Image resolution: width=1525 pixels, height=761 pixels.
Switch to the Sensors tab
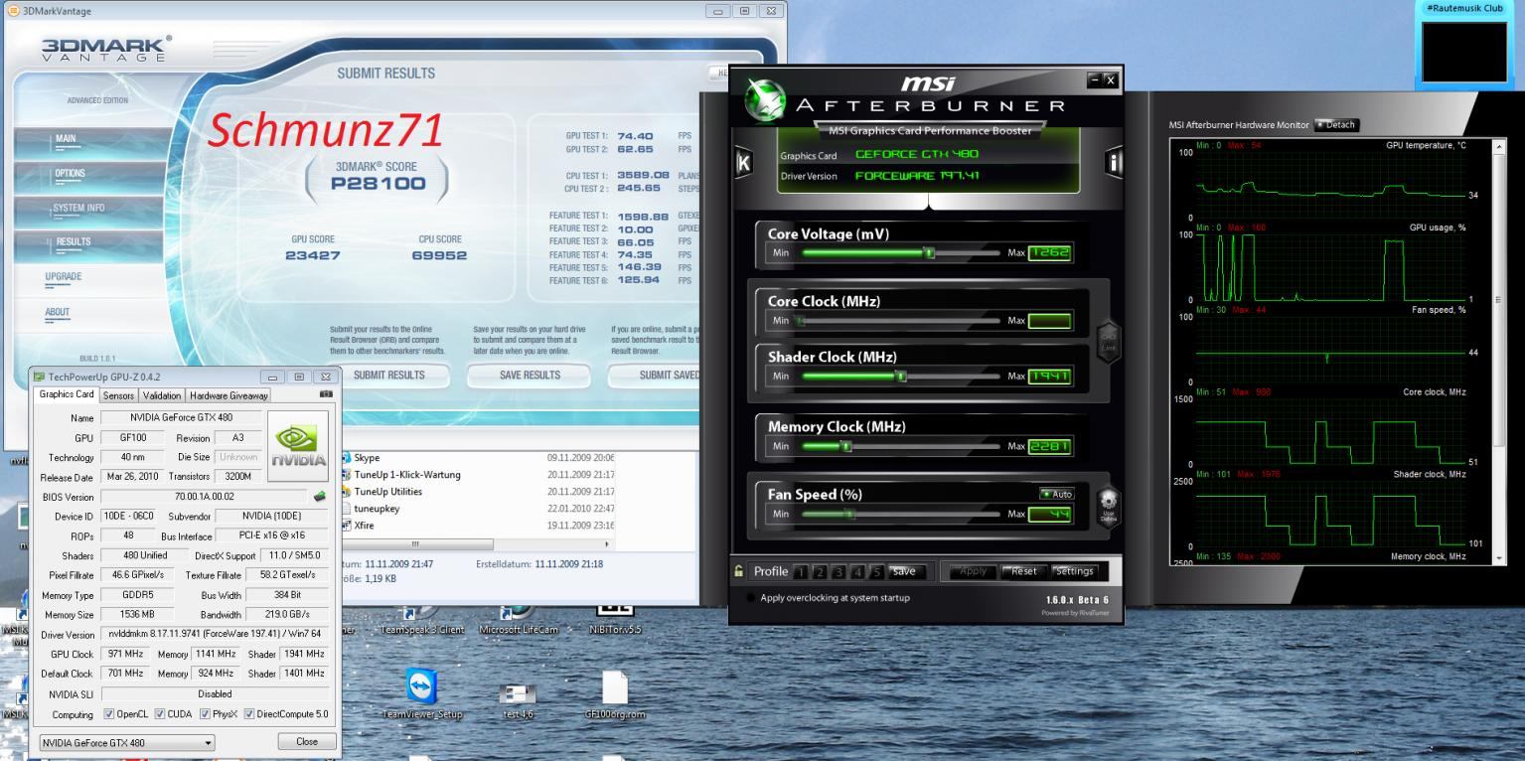tap(118, 394)
